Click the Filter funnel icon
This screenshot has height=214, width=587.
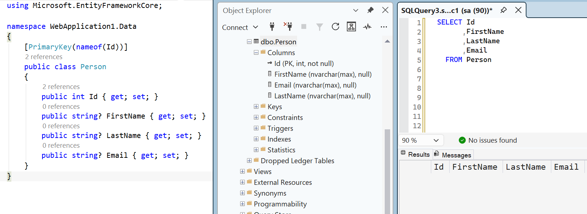(x=319, y=27)
